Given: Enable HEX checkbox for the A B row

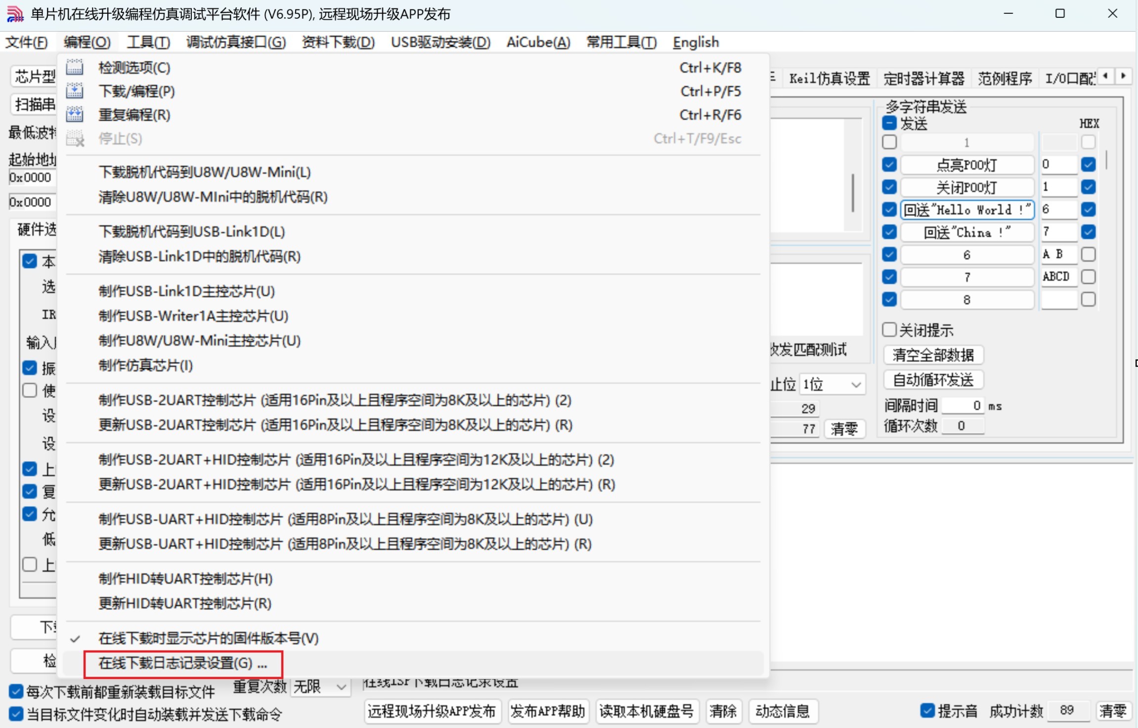Looking at the screenshot, I should 1088,254.
